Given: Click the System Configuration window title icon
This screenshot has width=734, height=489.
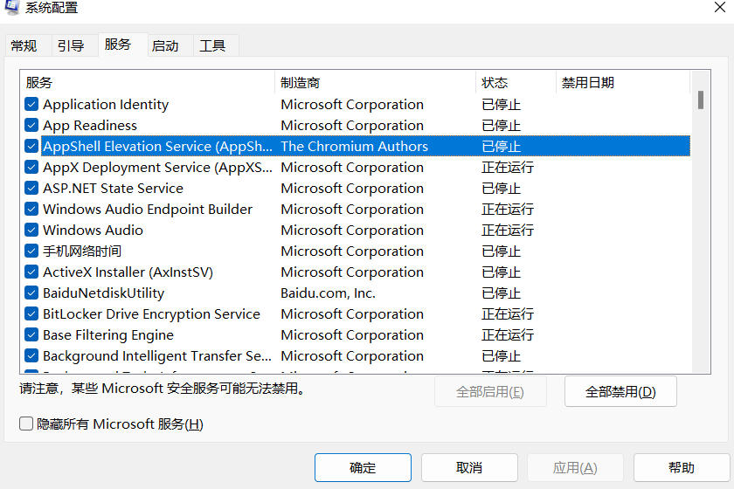Looking at the screenshot, I should [x=10, y=8].
